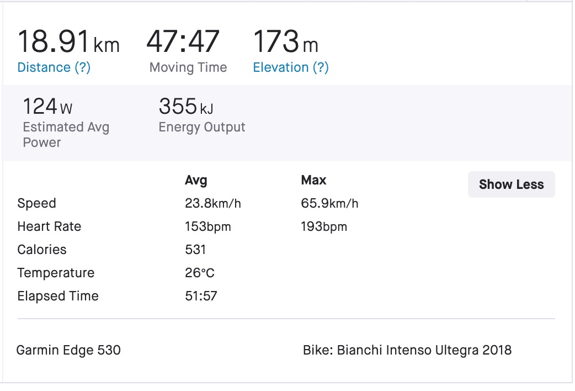Select the 18.91 km distance value

(68, 41)
